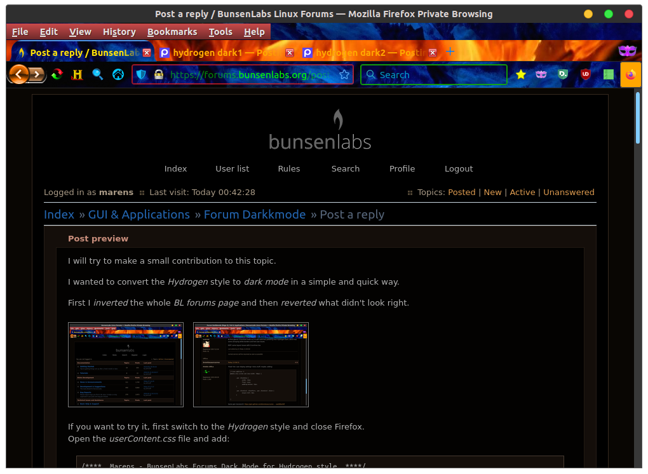Show New topics
Screen dimensions: 648x474
point(492,192)
